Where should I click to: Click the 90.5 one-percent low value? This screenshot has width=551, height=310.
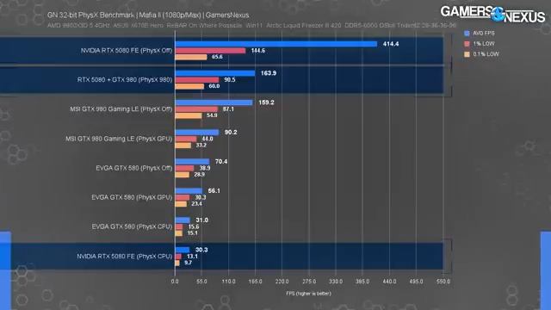(230, 80)
